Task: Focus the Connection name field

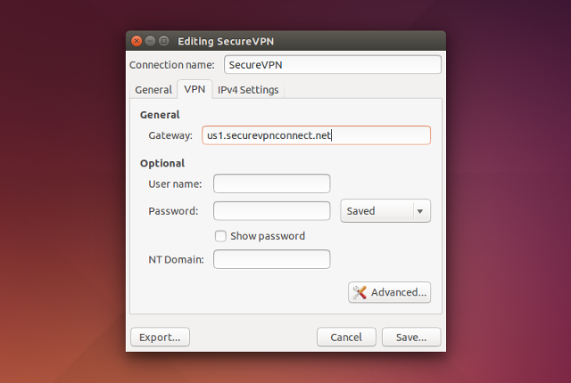Action: tap(333, 65)
